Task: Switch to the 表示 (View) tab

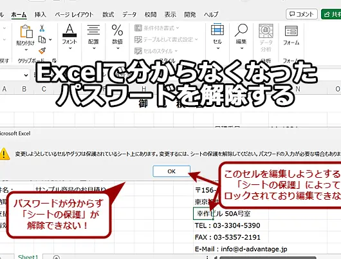Action: pyautogui.click(x=170, y=15)
